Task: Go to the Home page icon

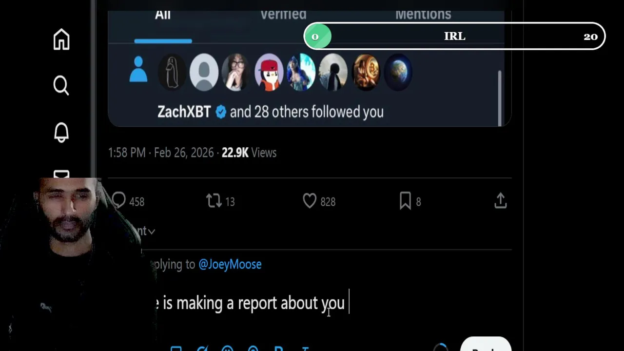Action: (x=61, y=39)
